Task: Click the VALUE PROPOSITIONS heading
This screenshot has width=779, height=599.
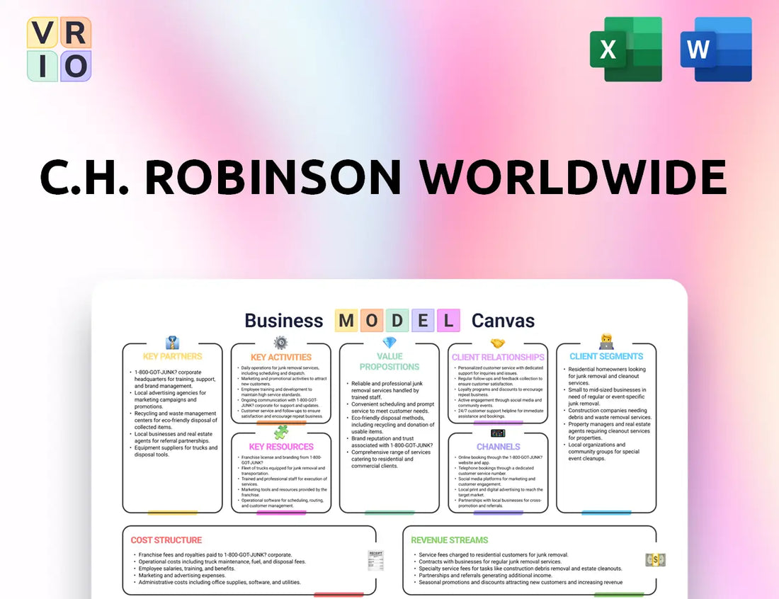Action: (389, 362)
